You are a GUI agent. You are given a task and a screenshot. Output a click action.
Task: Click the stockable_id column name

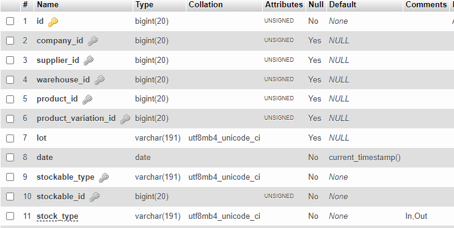pos(61,196)
